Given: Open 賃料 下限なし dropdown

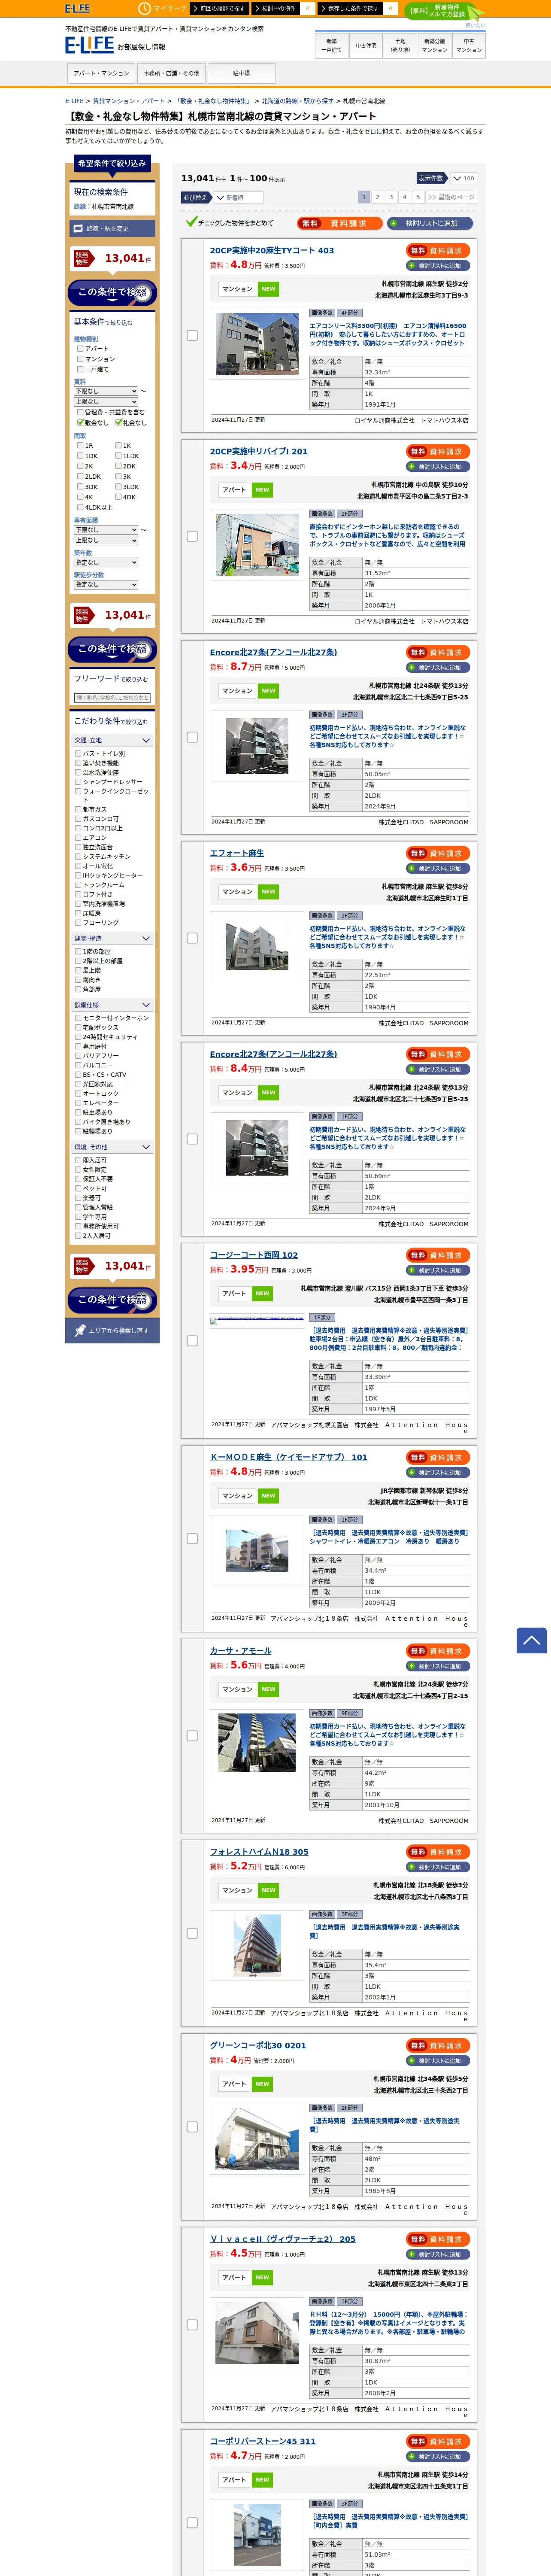Looking at the screenshot, I should point(106,391).
